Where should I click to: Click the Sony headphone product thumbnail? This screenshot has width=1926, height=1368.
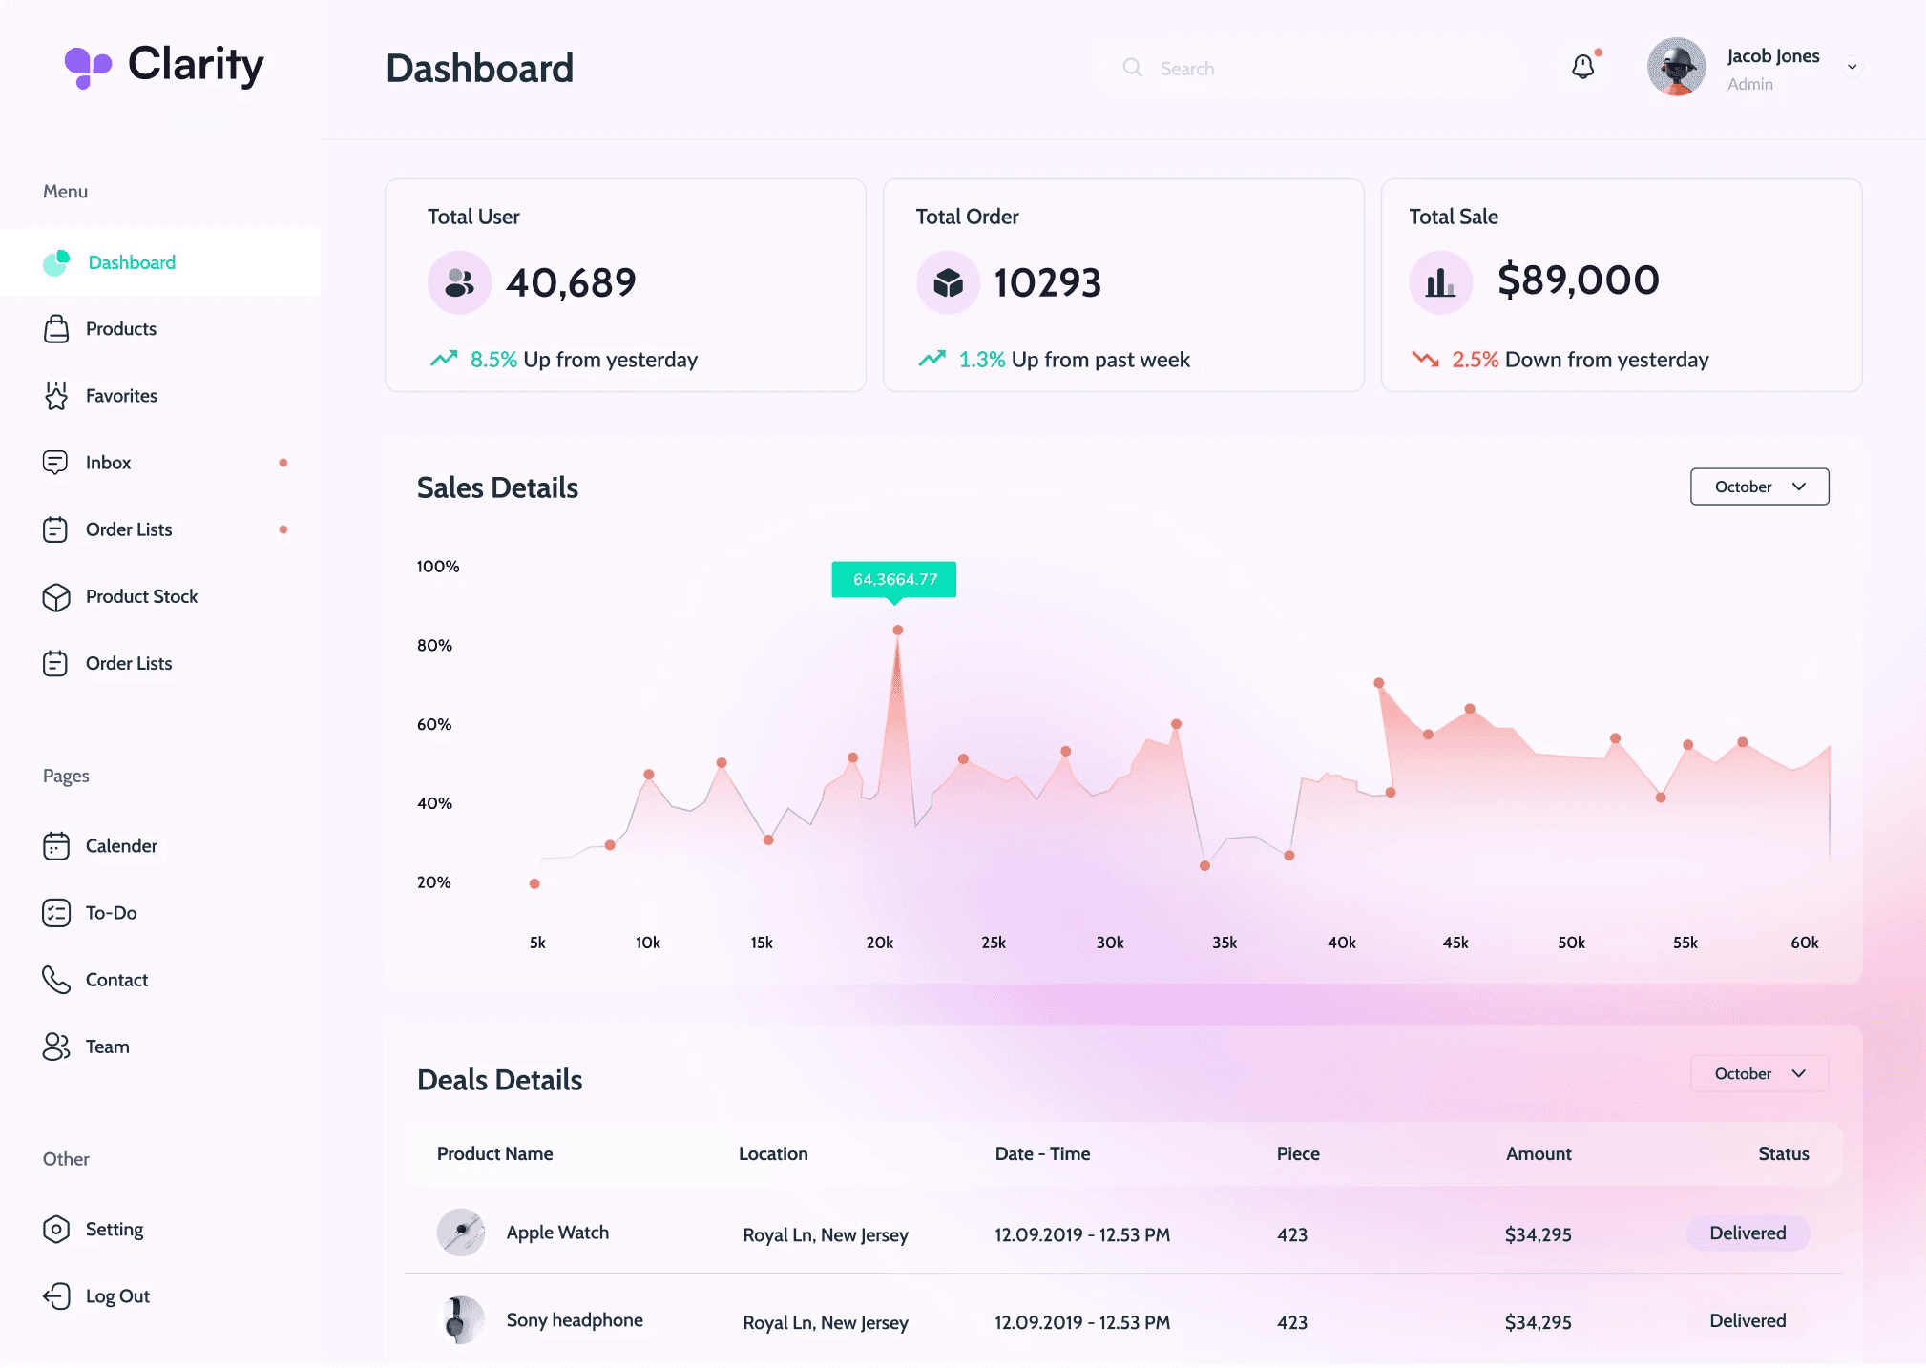(x=461, y=1320)
